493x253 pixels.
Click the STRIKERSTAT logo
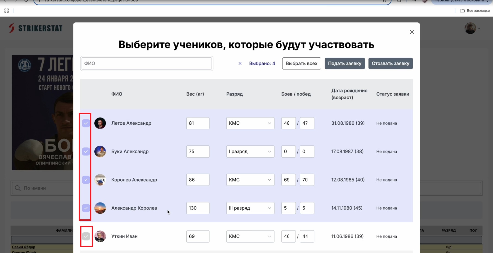36,28
